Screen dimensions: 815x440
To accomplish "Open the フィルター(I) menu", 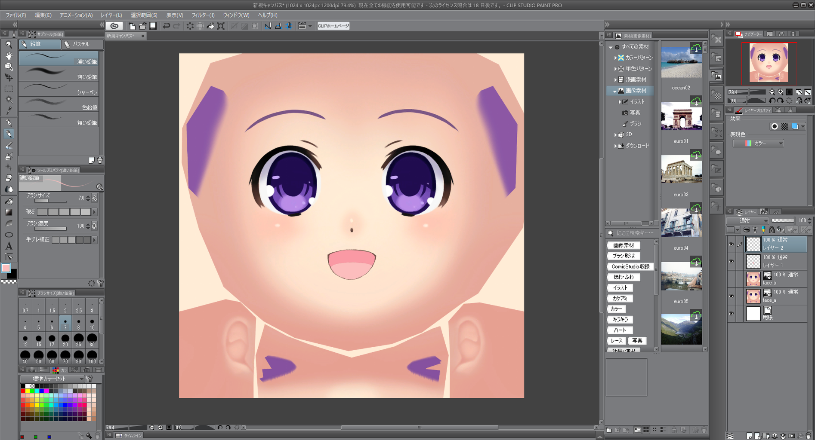I will coord(203,15).
